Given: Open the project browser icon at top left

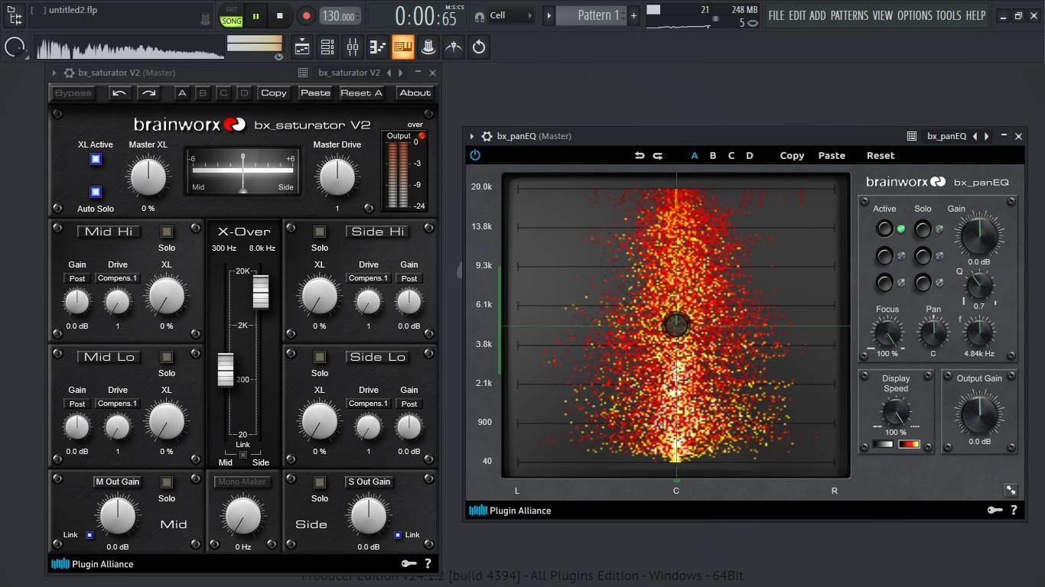Looking at the screenshot, I should [x=15, y=15].
